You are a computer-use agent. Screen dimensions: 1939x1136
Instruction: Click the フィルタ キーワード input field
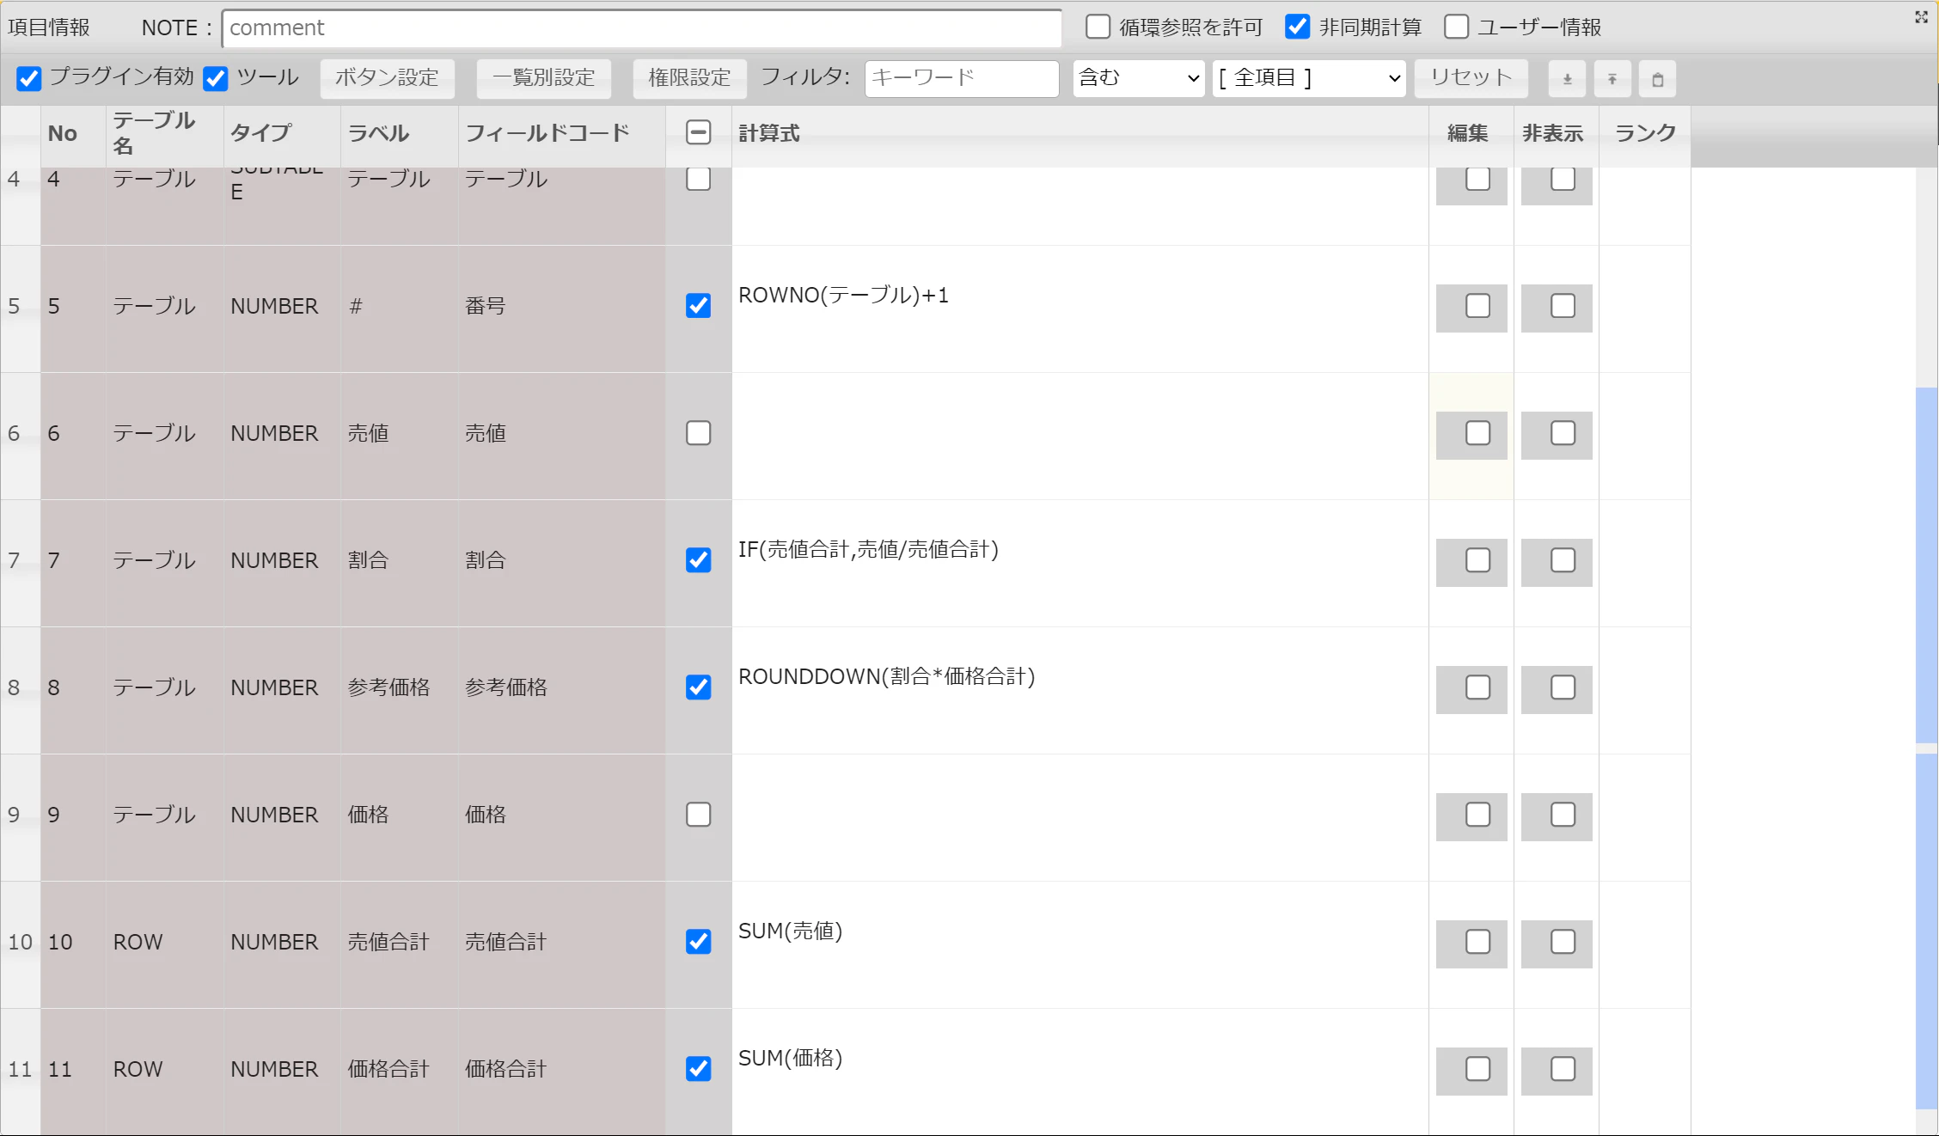click(x=962, y=78)
